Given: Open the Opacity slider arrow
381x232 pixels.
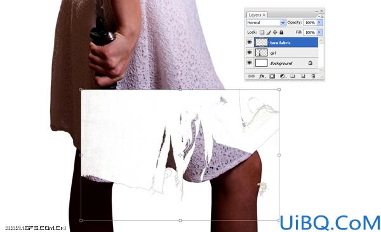Looking at the screenshot, I should 319,23.
